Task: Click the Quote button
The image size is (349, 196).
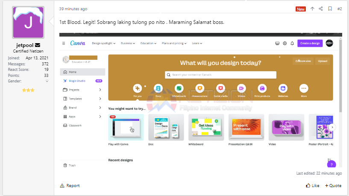Action: 333,186
